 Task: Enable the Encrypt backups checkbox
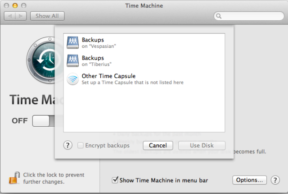(x=80, y=145)
